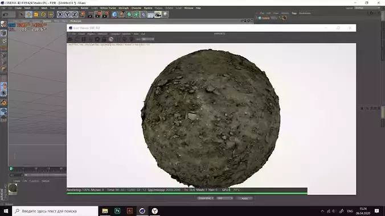Toggle the Live Viewer lock resolution icon
The image size is (385, 216).
coord(104,39)
